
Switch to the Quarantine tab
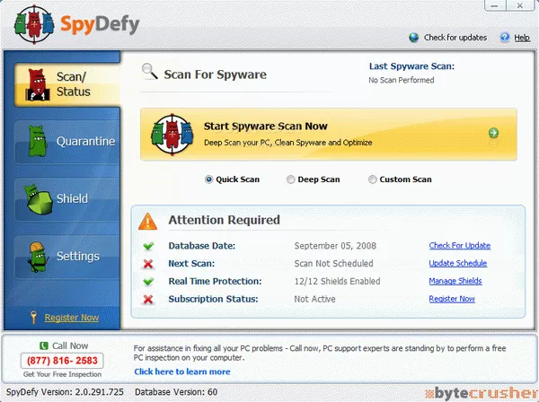point(66,141)
